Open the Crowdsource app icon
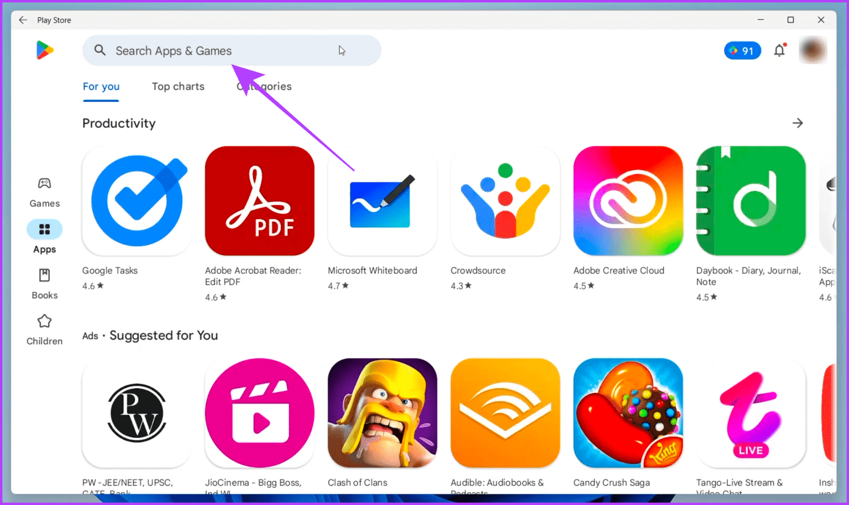This screenshot has height=505, width=849. point(505,201)
